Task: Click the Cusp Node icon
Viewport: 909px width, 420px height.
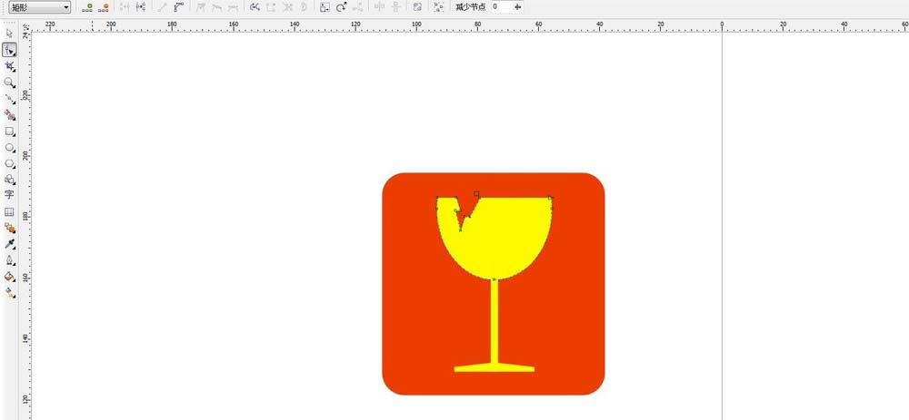Action: click(x=201, y=7)
